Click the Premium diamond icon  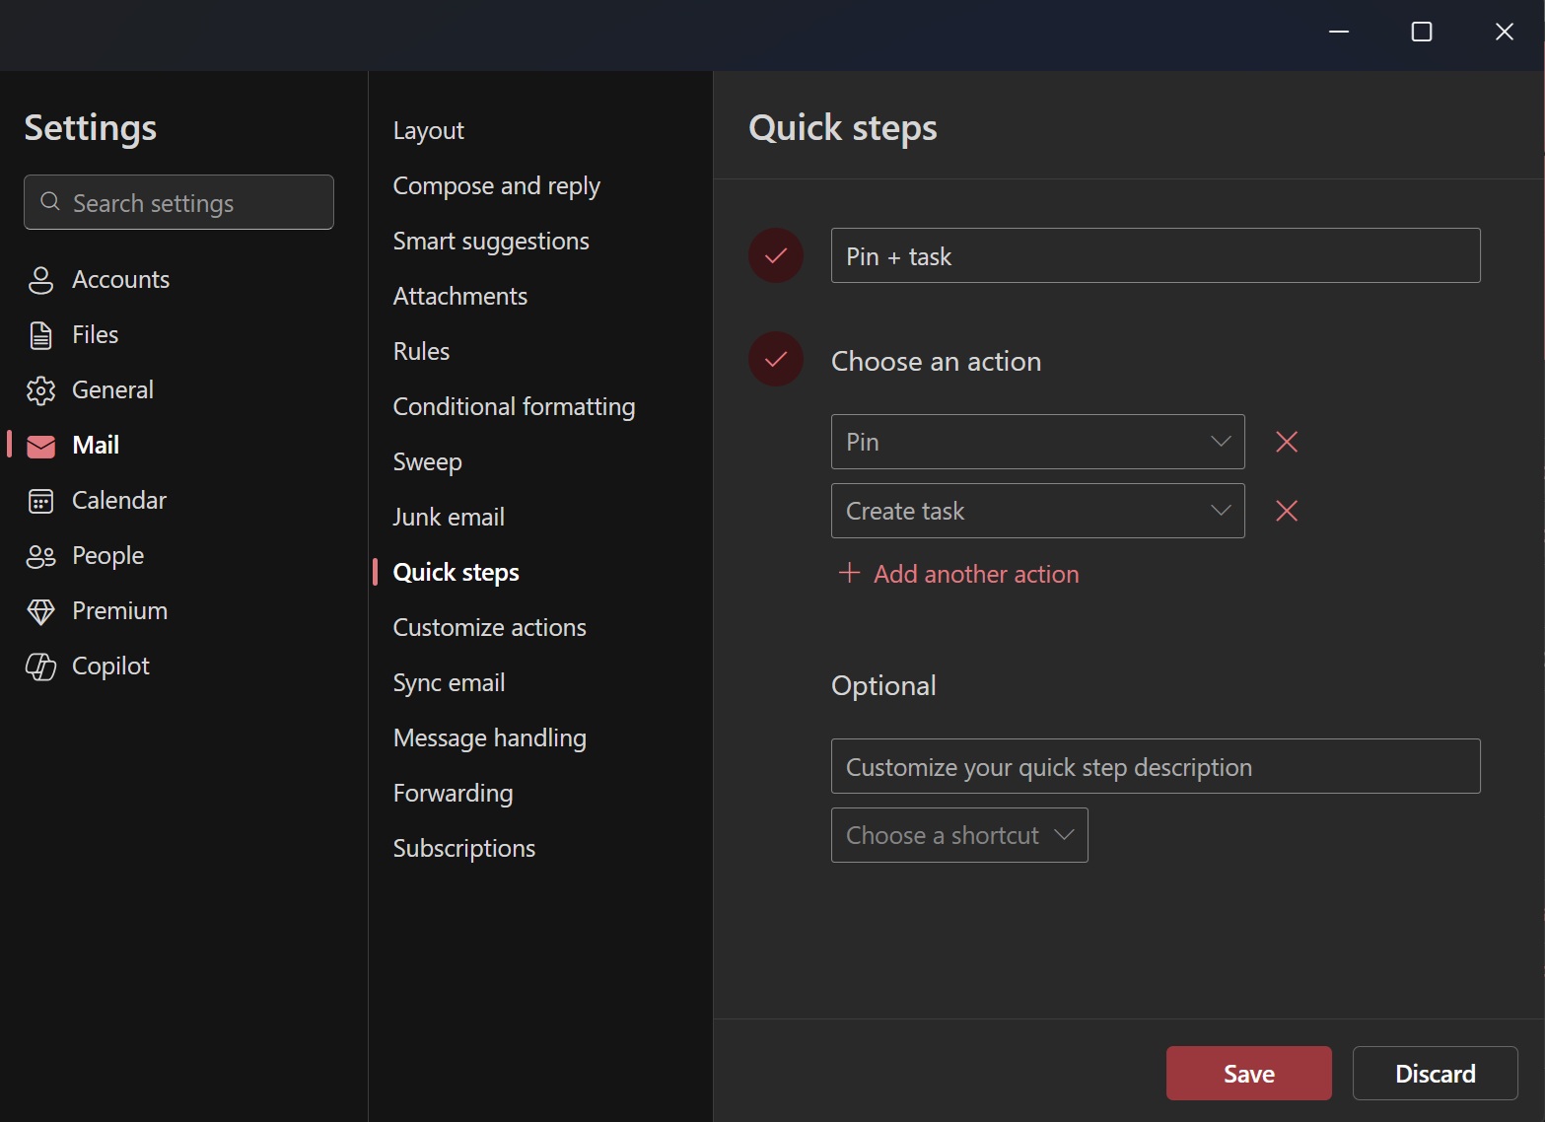coord(40,611)
